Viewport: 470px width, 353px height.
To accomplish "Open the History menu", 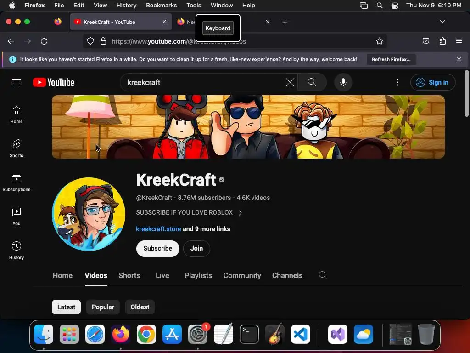I will pos(127,6).
